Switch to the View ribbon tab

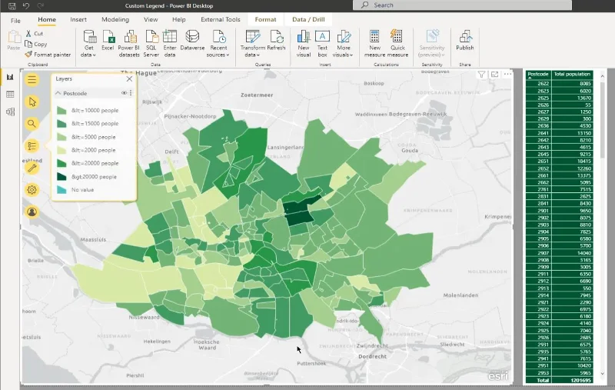[x=151, y=20]
